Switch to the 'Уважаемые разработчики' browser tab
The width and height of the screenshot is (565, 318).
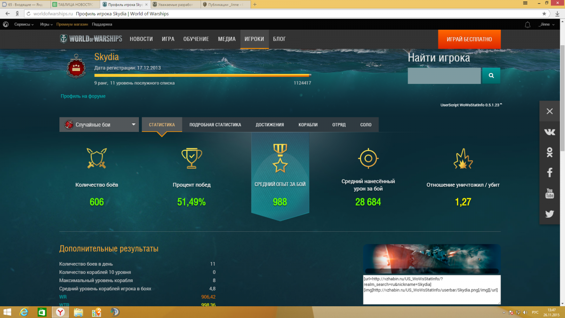[x=175, y=4]
